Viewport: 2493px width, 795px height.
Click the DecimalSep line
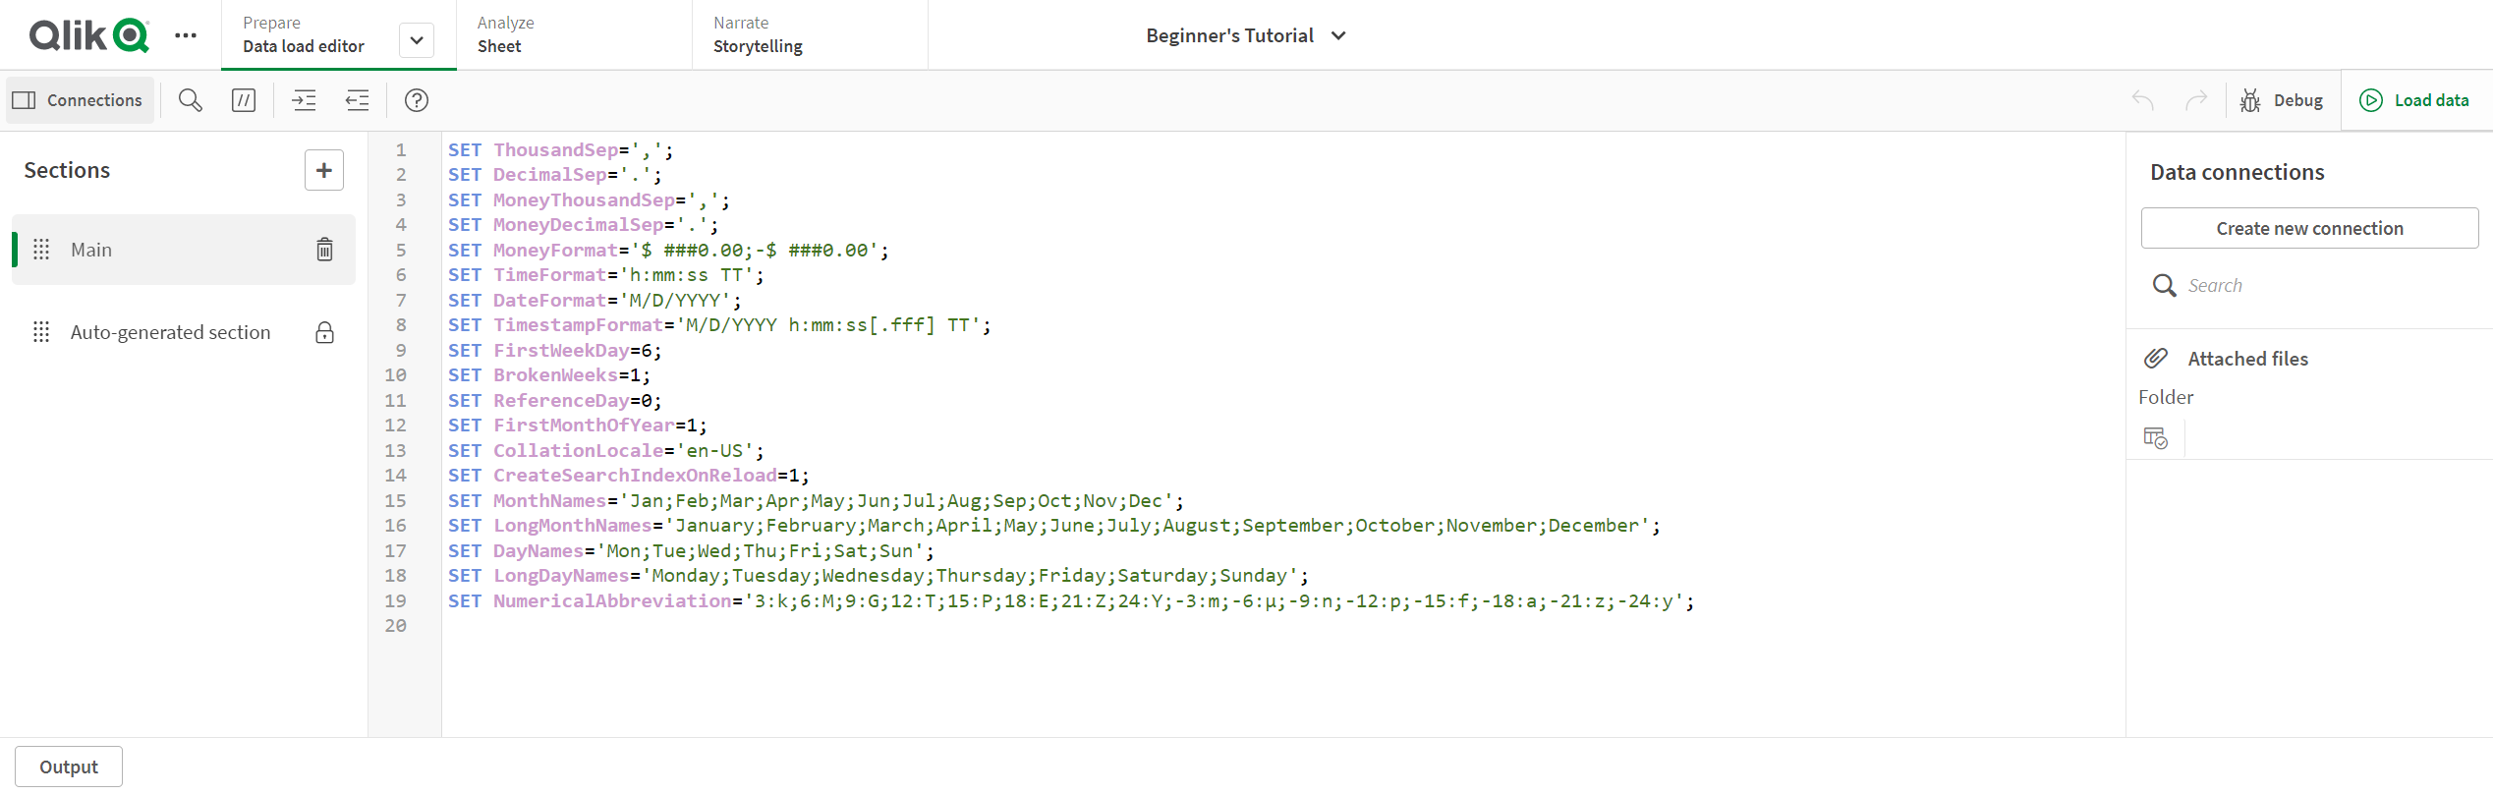click(555, 175)
